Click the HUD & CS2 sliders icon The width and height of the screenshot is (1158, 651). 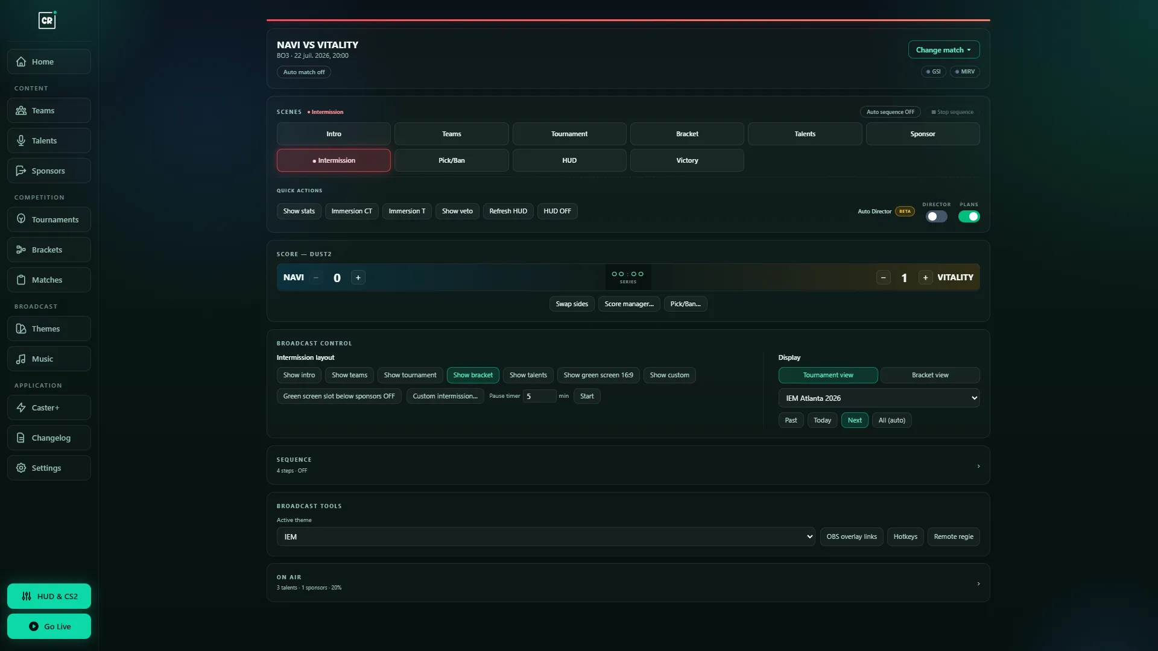[x=27, y=596]
